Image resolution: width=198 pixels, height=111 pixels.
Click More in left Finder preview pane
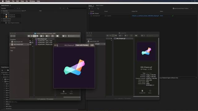pyautogui.click(x=71, y=92)
